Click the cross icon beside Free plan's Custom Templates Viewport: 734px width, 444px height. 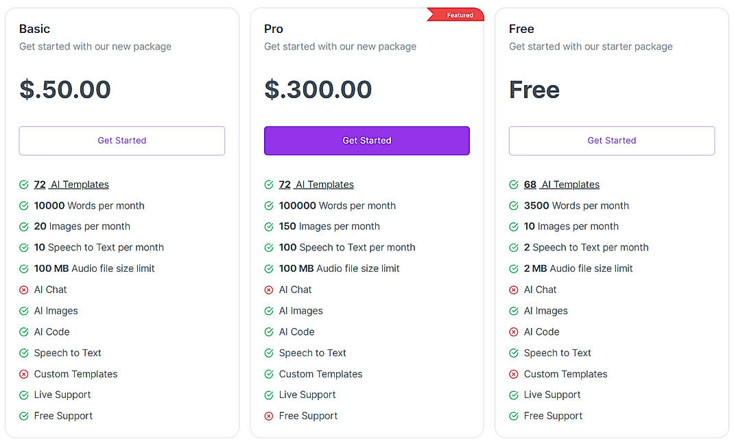(513, 374)
